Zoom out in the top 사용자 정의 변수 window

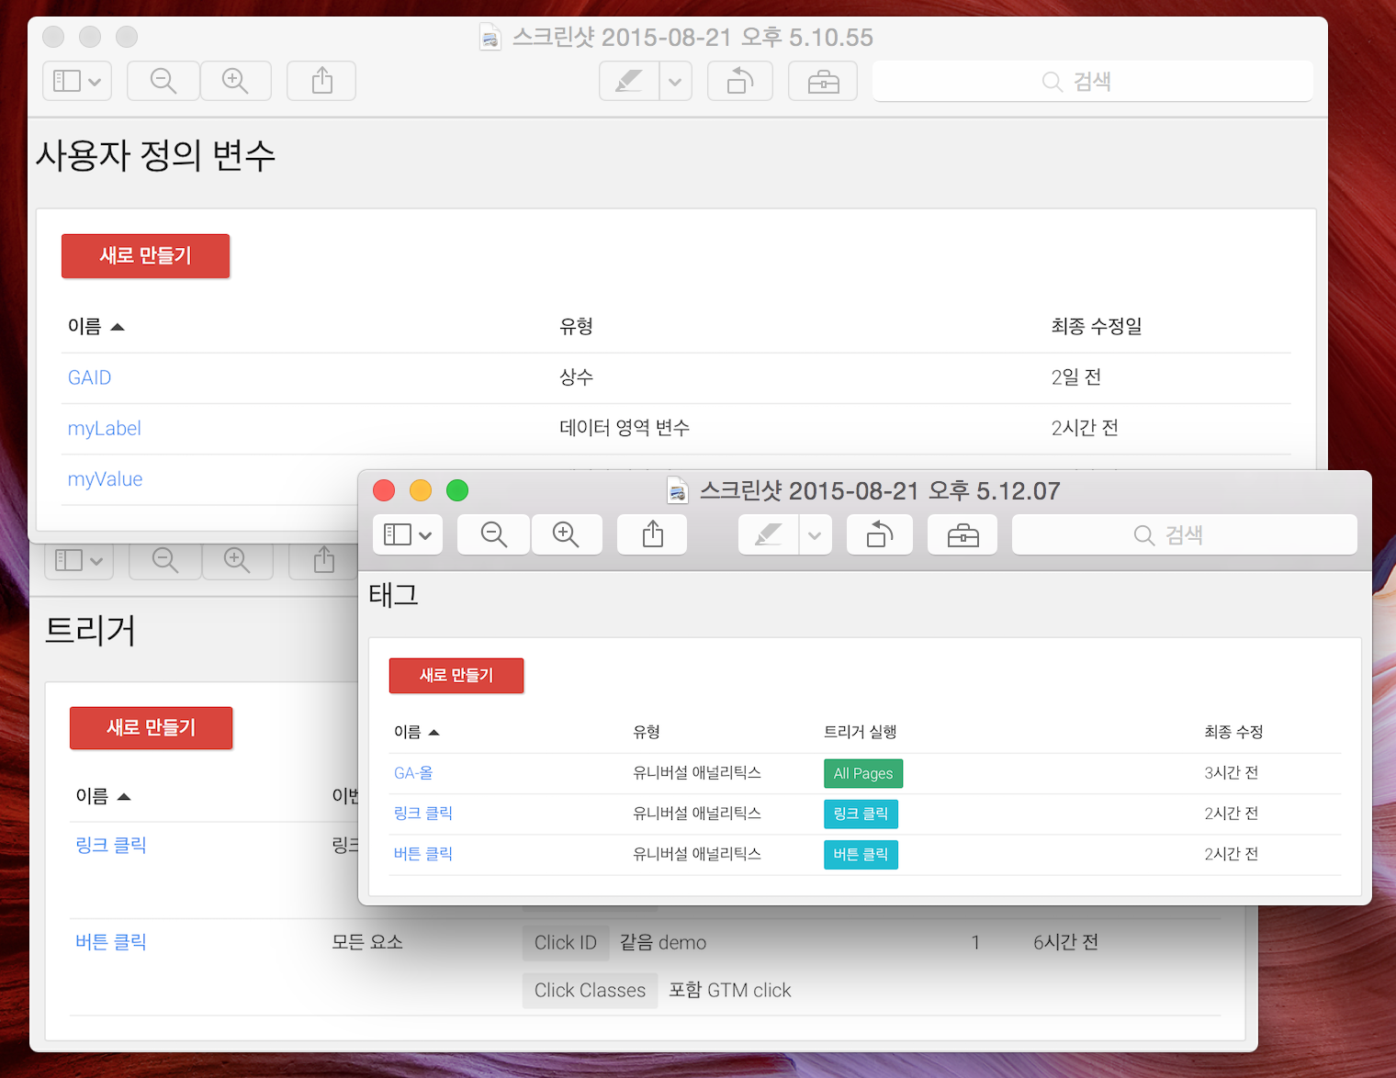tap(163, 81)
